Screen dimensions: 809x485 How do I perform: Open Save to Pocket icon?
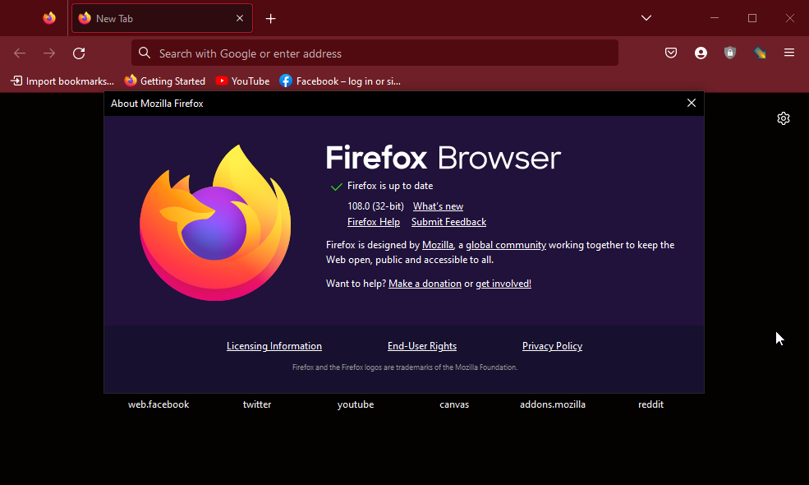tap(671, 53)
